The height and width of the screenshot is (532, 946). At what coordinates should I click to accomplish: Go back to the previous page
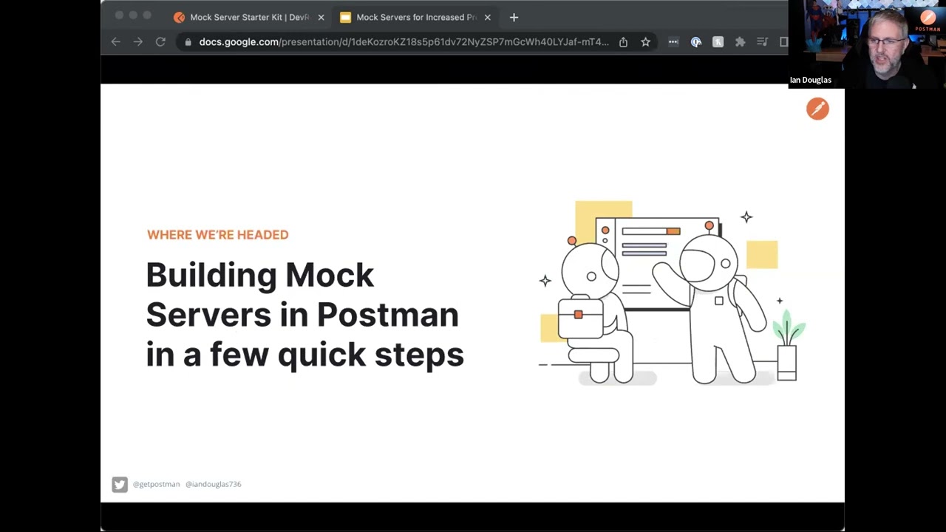[116, 42]
